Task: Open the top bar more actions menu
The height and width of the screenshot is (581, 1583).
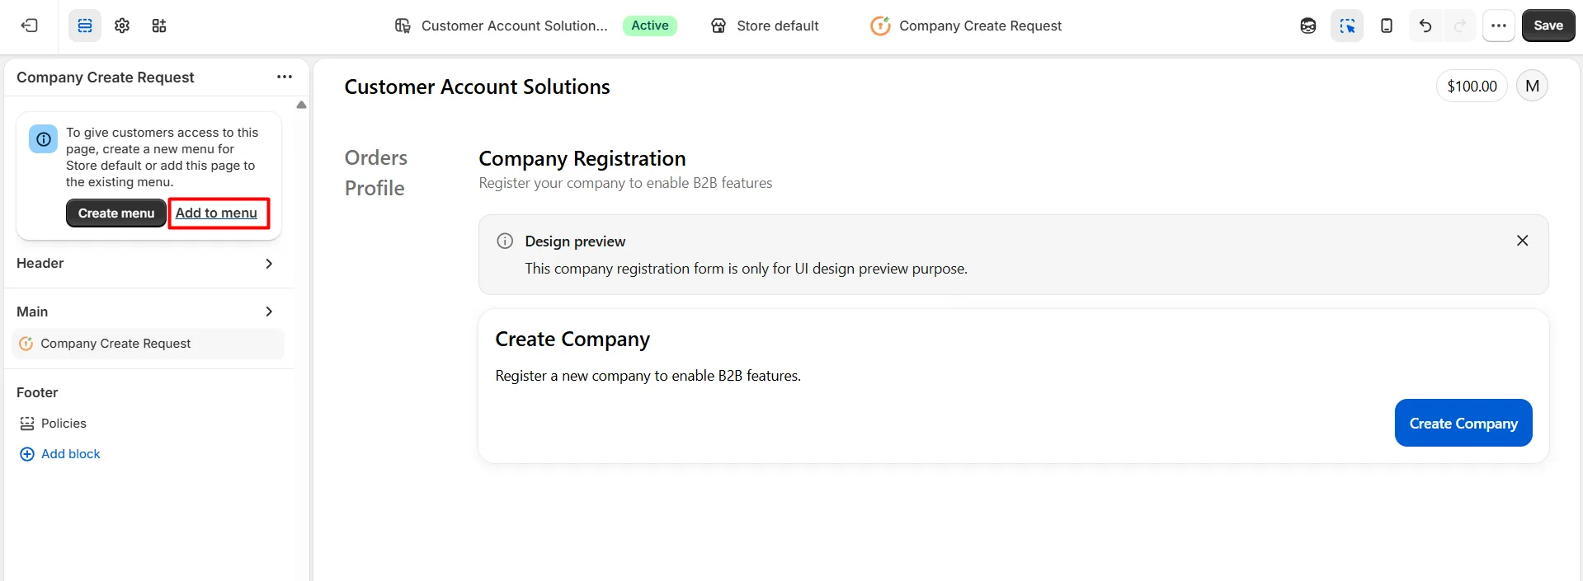Action: tap(1499, 26)
